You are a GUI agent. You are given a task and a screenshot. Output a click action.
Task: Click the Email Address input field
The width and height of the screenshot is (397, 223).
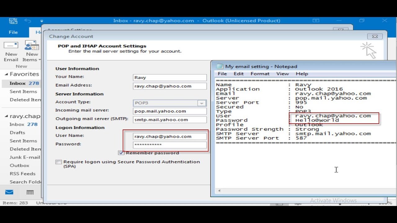click(170, 86)
